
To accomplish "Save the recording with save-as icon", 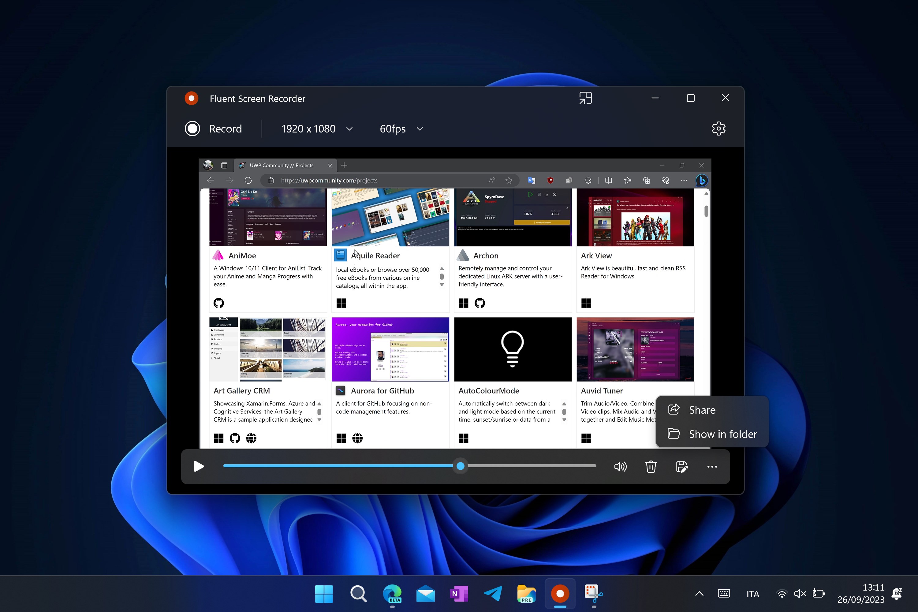I will 681,466.
